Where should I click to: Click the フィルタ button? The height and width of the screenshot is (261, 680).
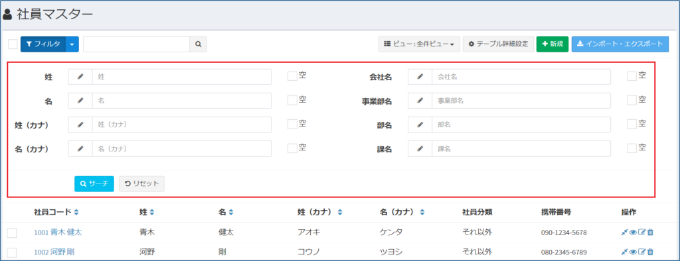coord(43,44)
